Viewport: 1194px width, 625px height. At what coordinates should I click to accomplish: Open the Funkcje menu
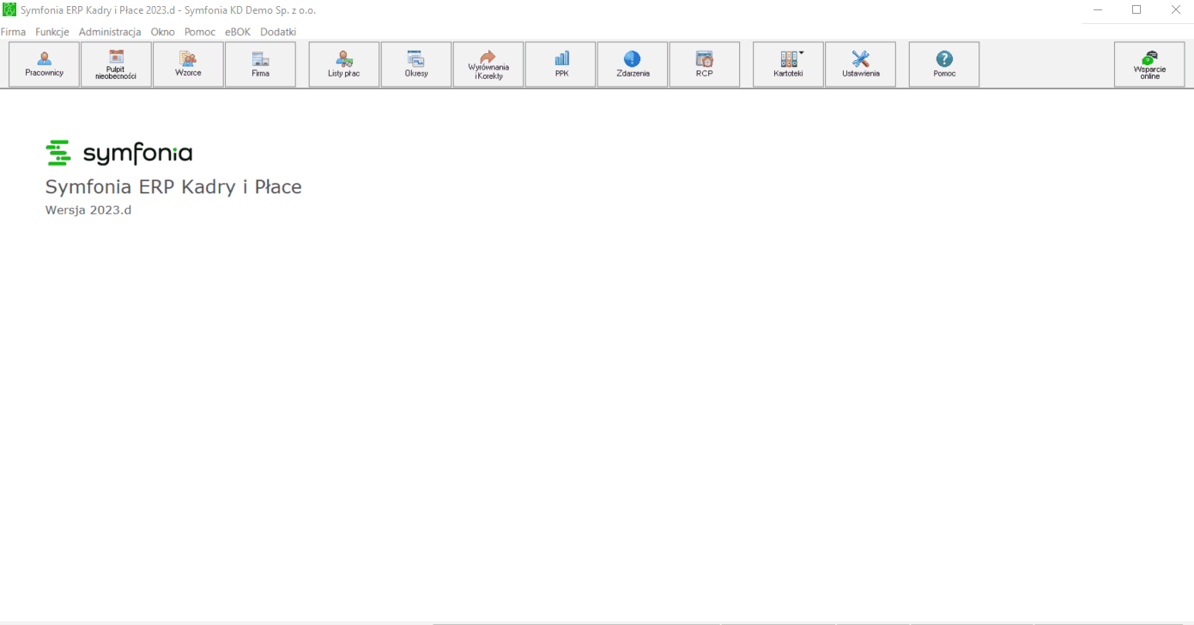52,32
